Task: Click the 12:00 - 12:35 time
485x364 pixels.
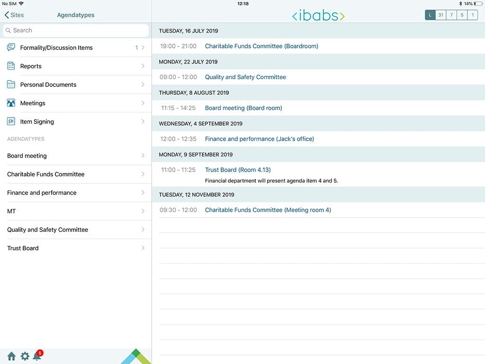Action: [x=178, y=139]
